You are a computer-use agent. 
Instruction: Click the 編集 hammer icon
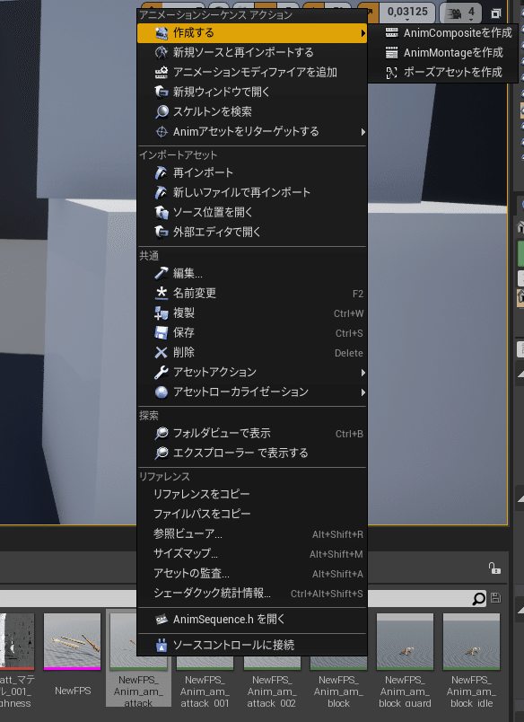click(161, 274)
